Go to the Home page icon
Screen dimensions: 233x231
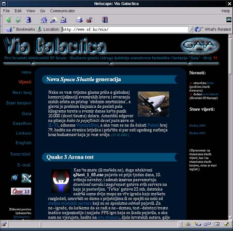tap(44, 20)
